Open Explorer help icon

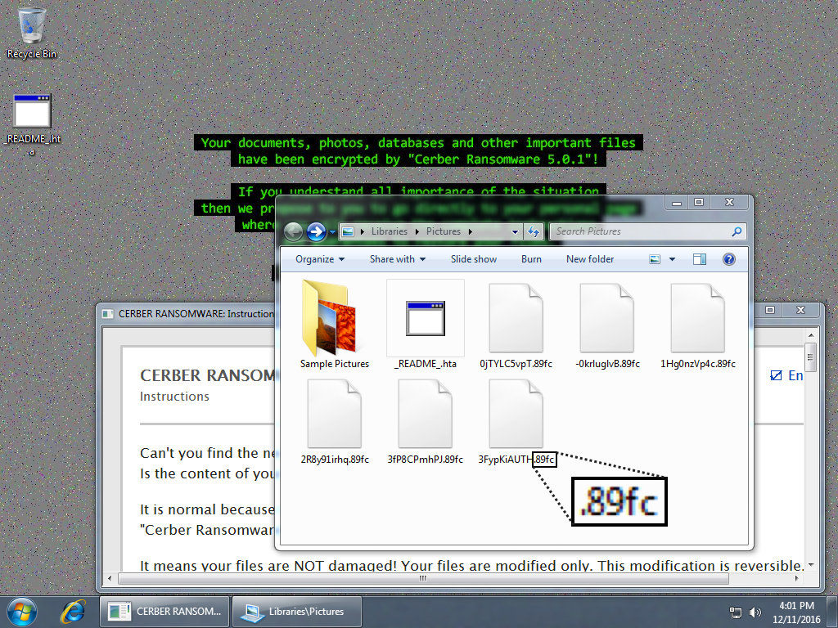coord(728,259)
